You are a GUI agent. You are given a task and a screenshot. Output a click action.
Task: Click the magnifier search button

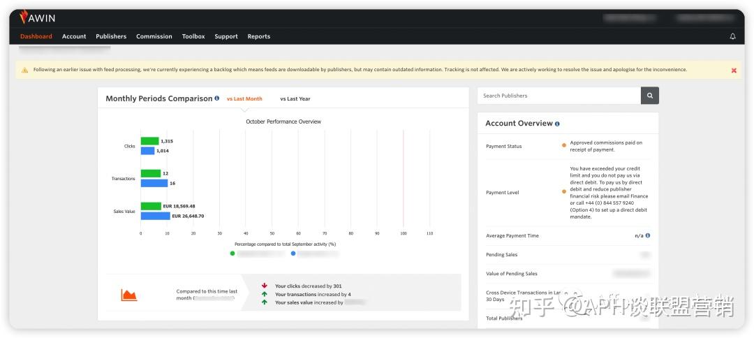coord(650,96)
